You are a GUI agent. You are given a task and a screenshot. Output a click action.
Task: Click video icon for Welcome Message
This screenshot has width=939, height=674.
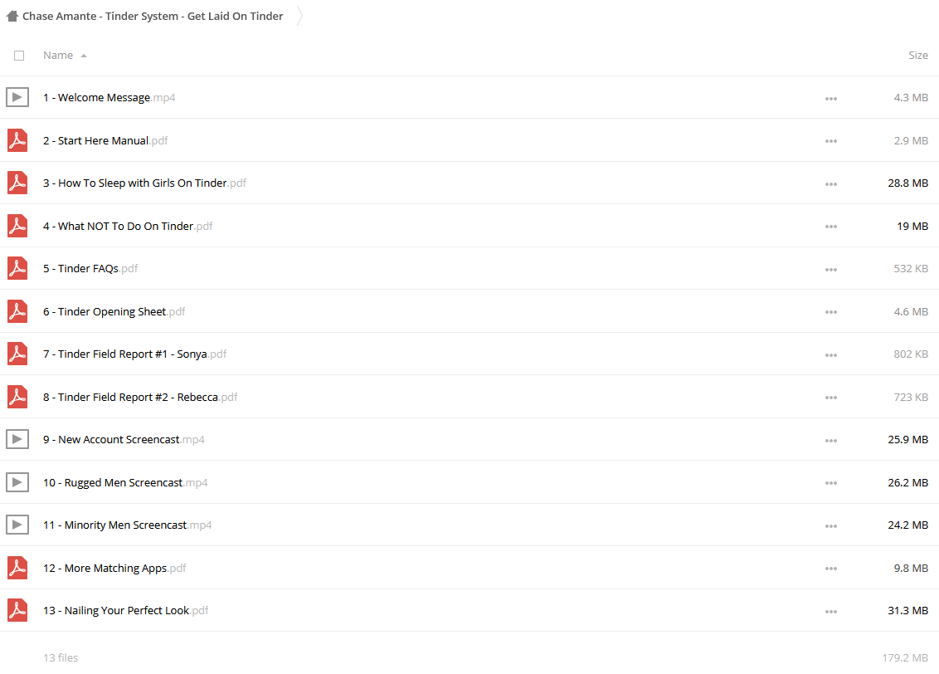17,97
